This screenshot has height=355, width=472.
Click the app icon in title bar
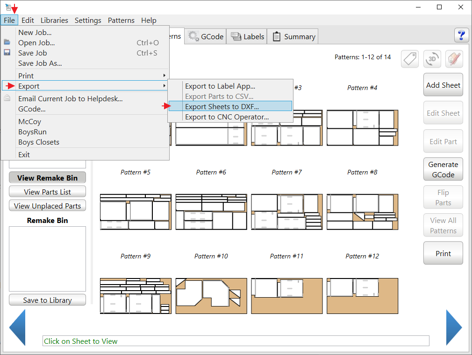pyautogui.click(x=8, y=7)
